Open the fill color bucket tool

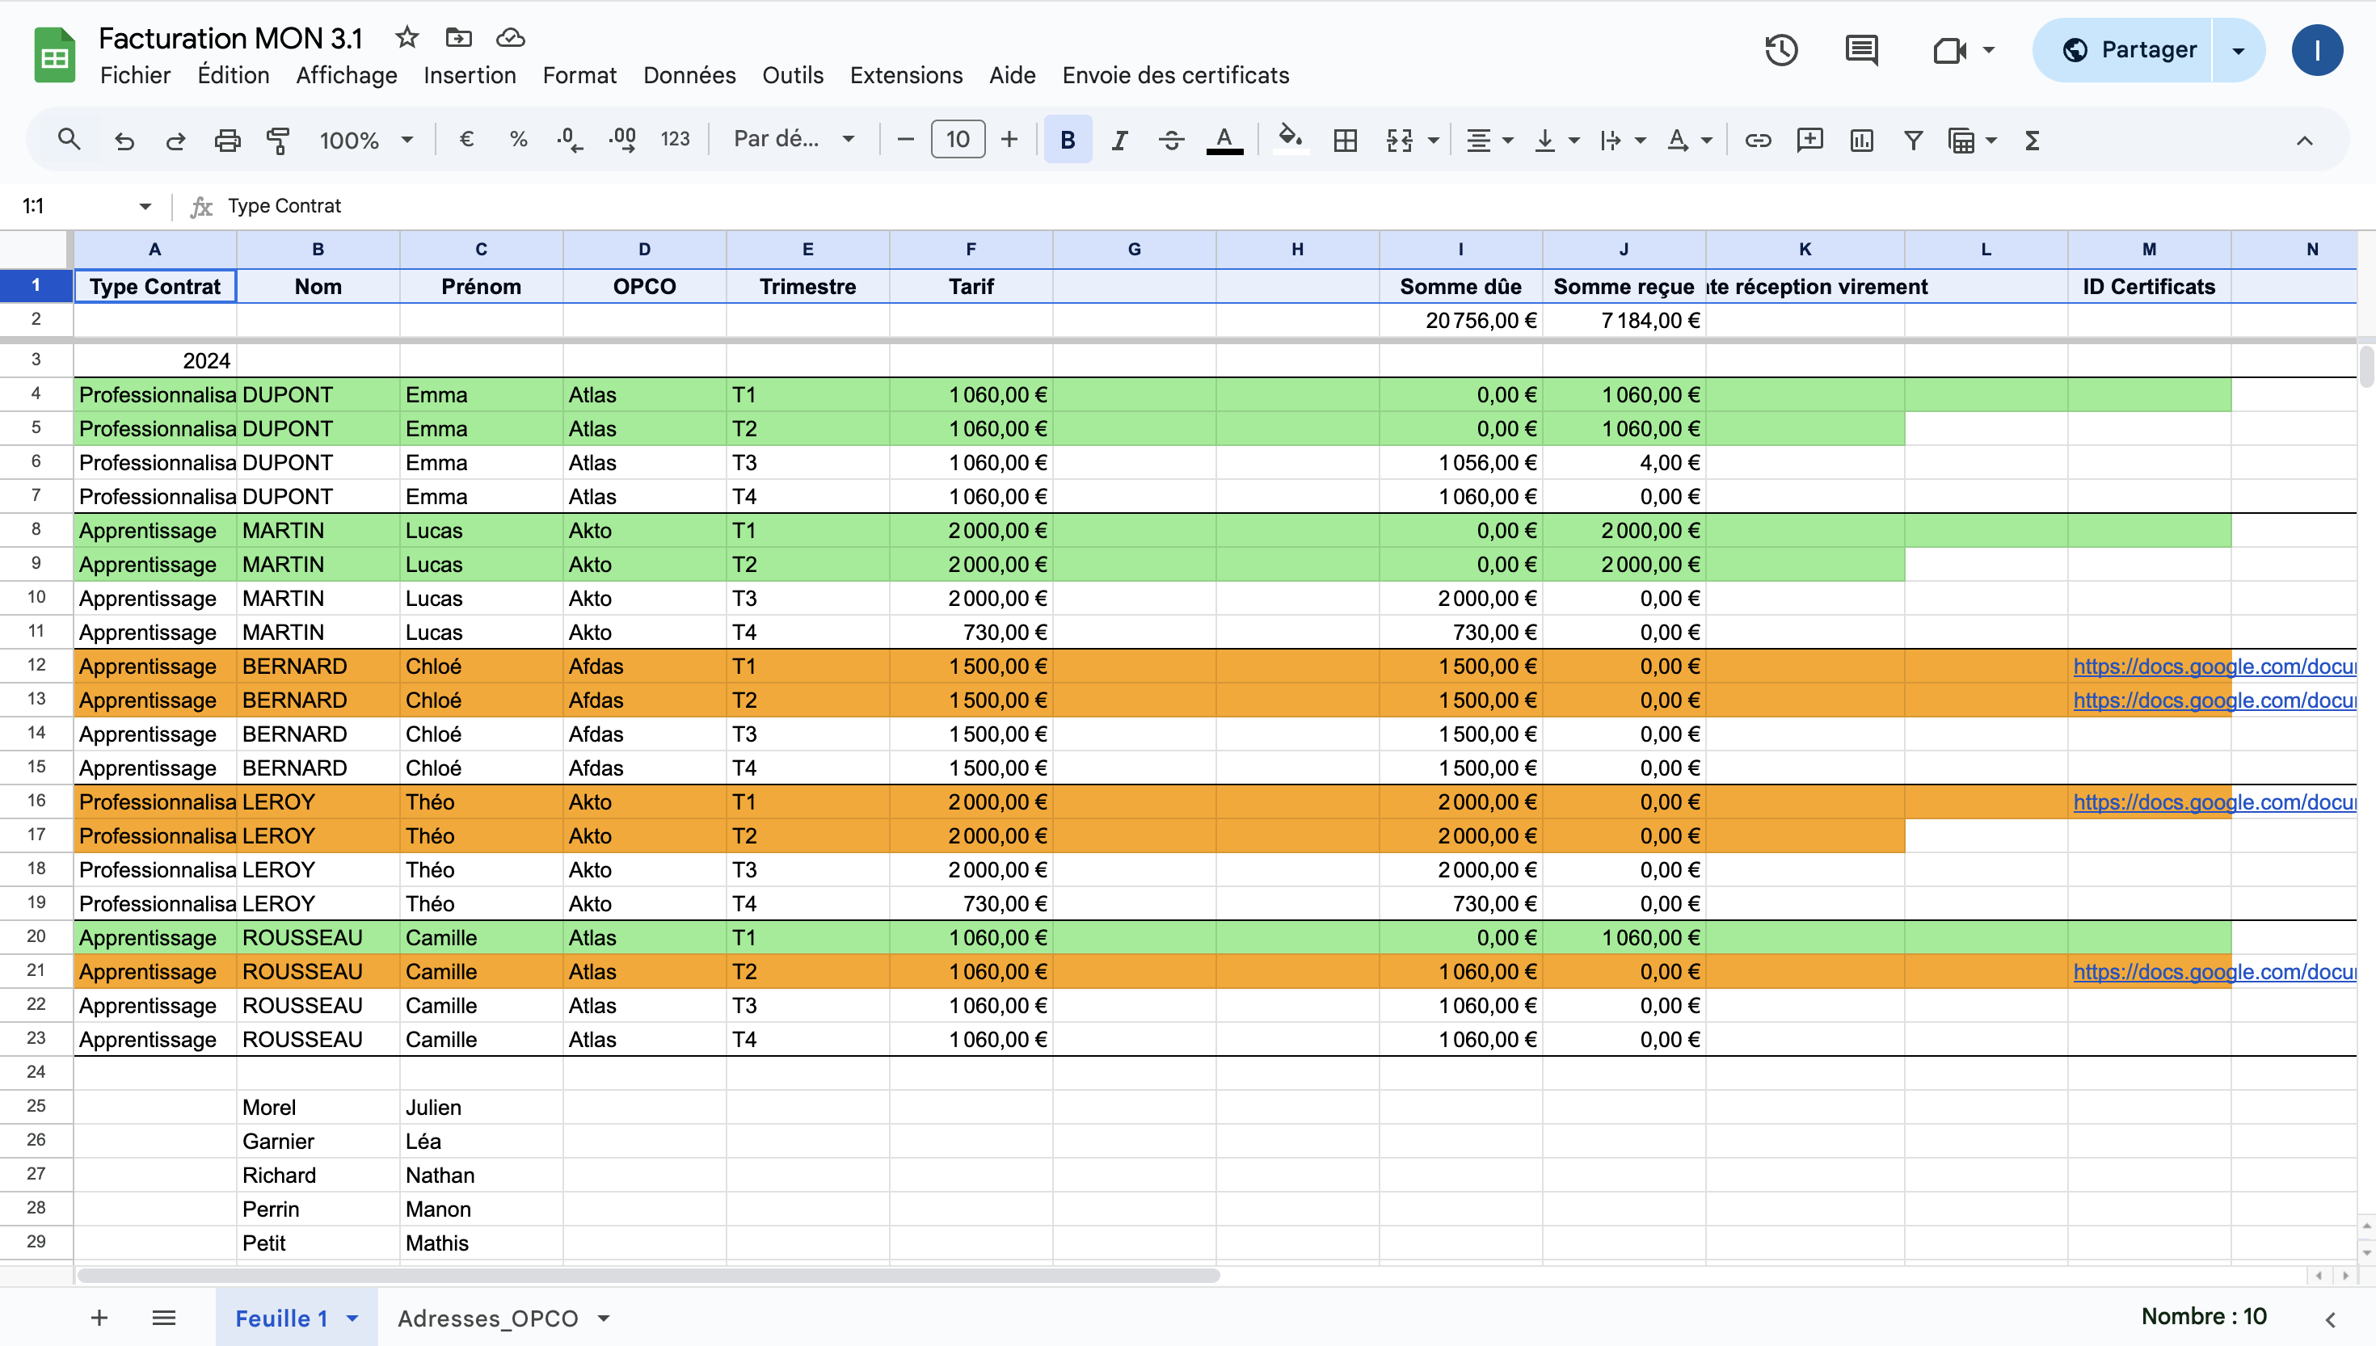point(1290,140)
